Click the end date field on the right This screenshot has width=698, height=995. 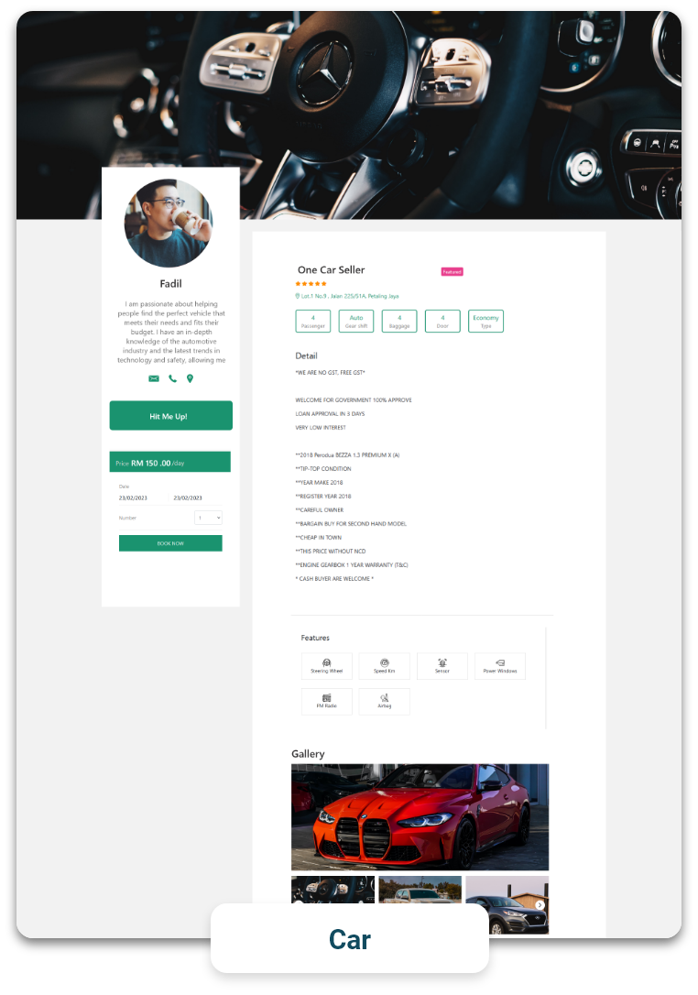pos(188,498)
